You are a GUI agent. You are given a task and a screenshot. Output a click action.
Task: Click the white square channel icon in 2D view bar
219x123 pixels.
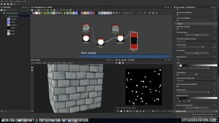tap(121, 111)
